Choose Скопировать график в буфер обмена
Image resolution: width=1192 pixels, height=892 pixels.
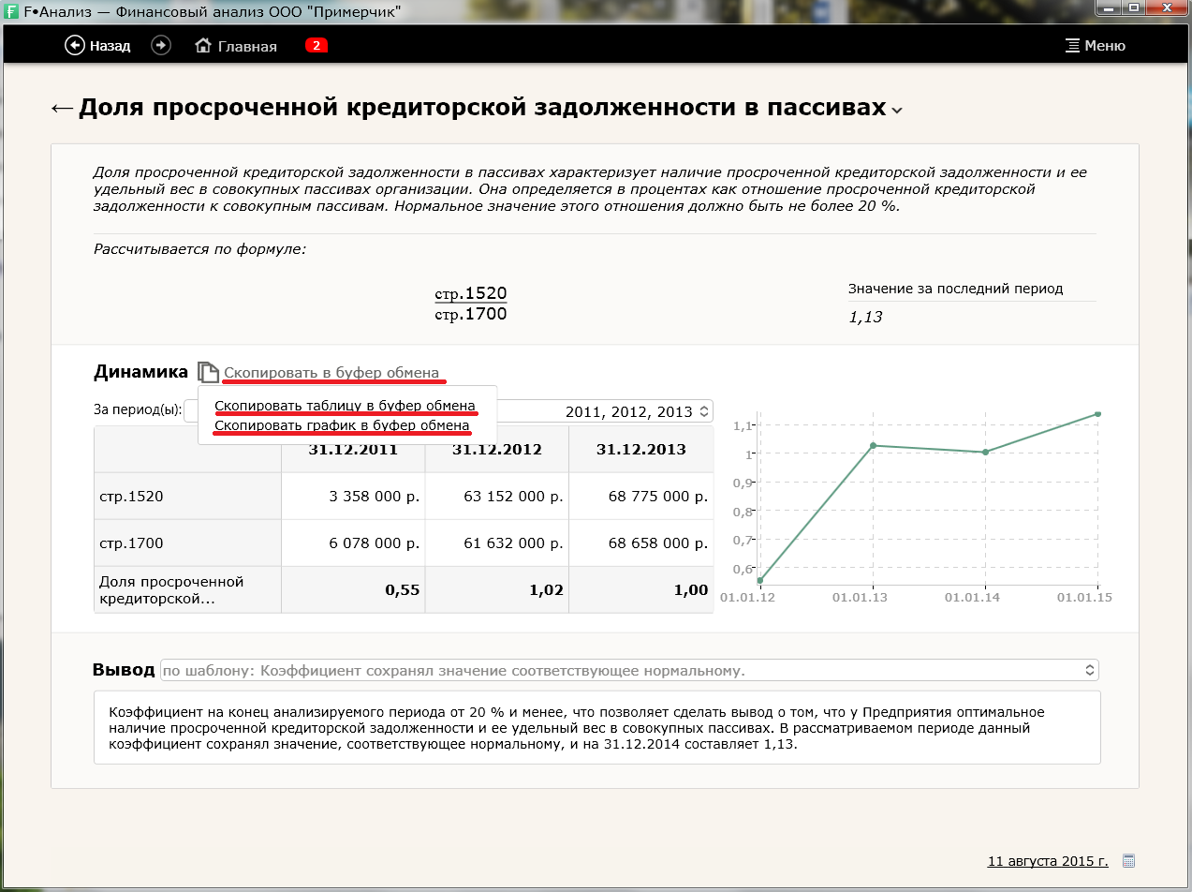pyautogui.click(x=342, y=425)
